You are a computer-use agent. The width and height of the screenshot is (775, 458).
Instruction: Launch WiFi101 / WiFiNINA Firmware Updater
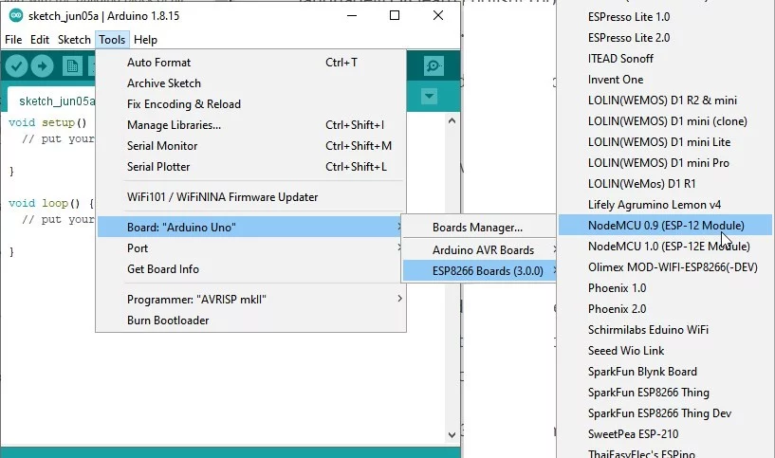click(251, 196)
